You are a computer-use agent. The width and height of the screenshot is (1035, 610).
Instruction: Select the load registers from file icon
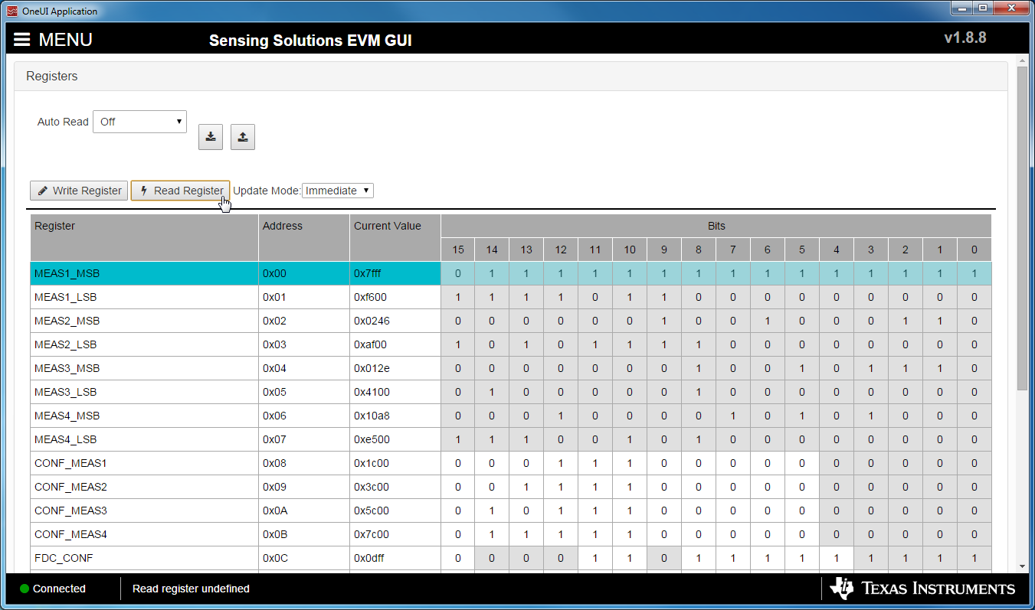[x=243, y=137]
